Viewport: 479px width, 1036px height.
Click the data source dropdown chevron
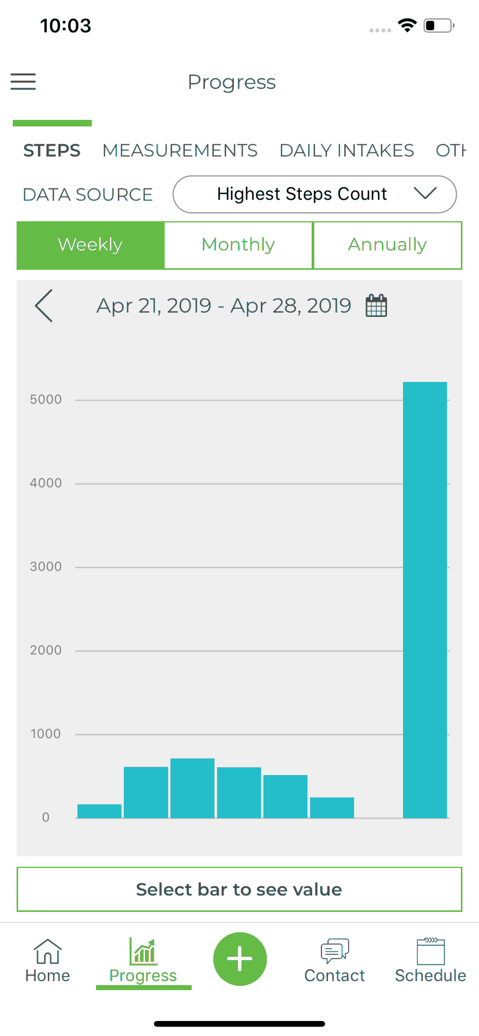tap(425, 193)
